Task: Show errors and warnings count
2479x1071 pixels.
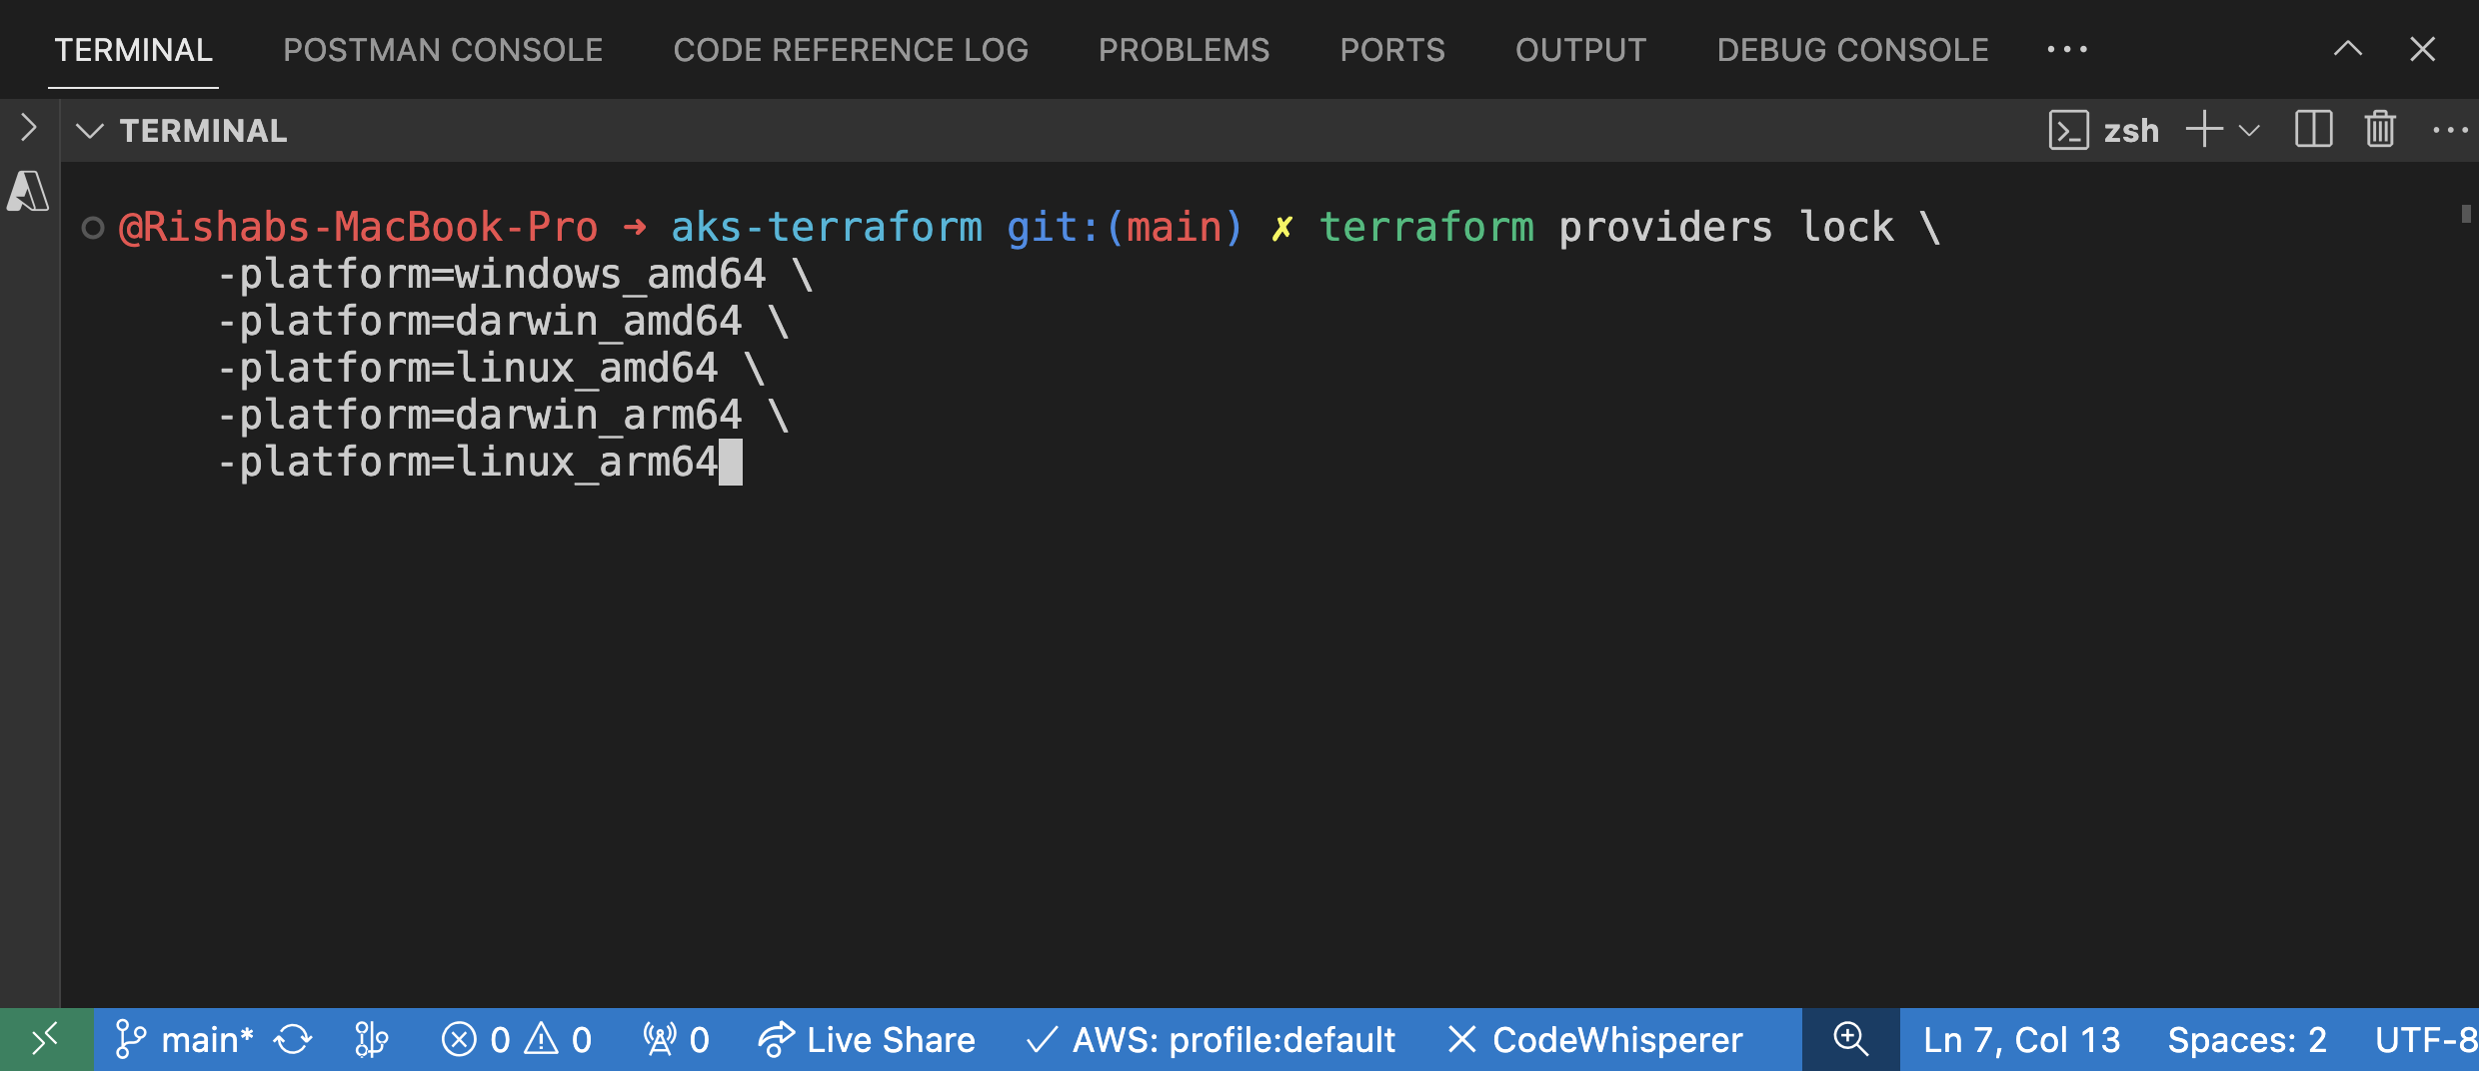Action: pos(516,1040)
